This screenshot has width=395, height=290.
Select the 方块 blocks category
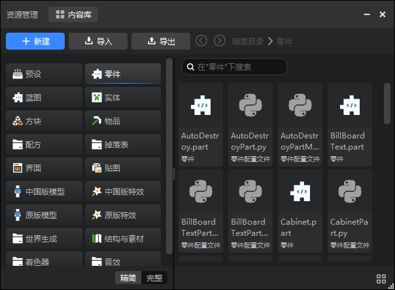click(44, 121)
